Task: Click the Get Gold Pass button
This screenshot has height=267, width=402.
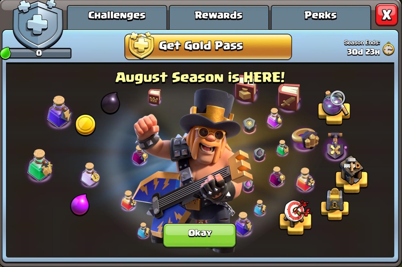Action: 208,46
